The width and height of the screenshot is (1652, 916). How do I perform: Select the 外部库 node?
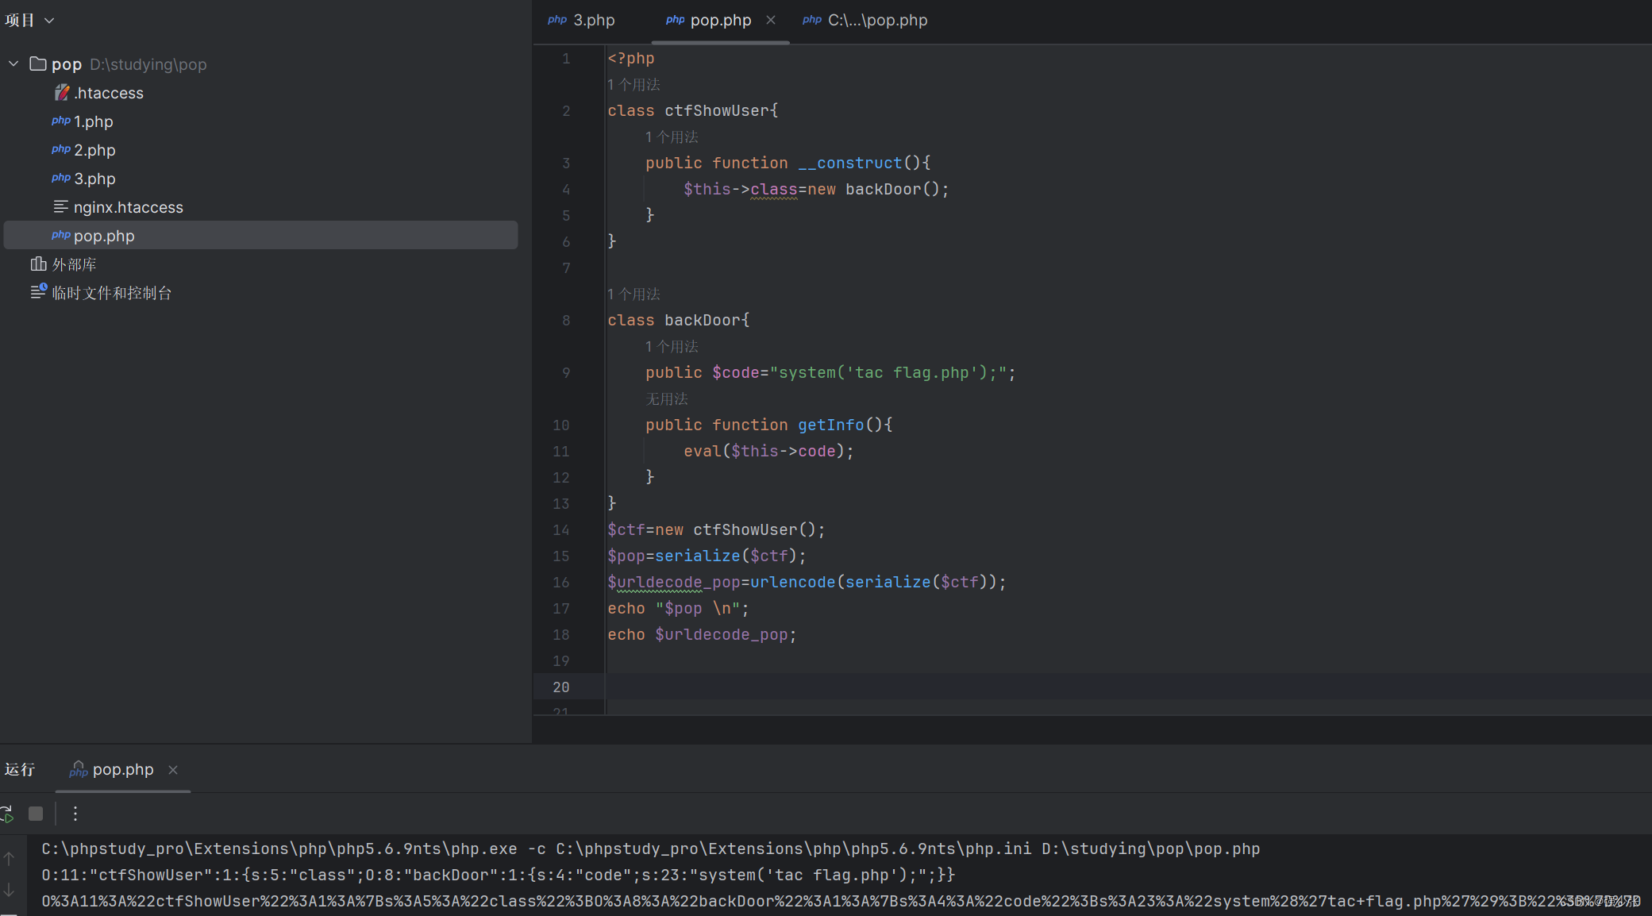tap(74, 264)
